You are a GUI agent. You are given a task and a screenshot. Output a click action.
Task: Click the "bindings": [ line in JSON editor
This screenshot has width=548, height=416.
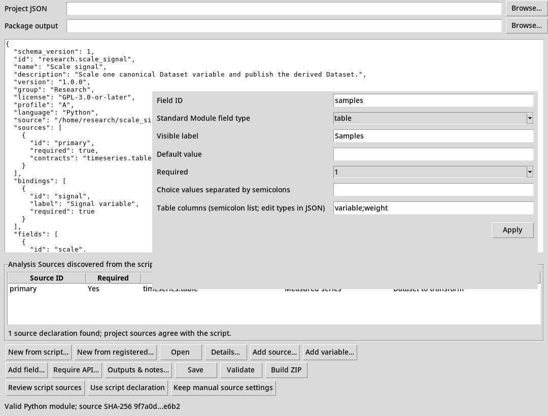(x=40, y=181)
